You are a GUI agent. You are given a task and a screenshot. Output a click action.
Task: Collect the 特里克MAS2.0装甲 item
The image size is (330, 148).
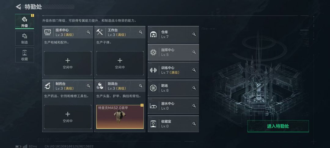tap(120, 117)
